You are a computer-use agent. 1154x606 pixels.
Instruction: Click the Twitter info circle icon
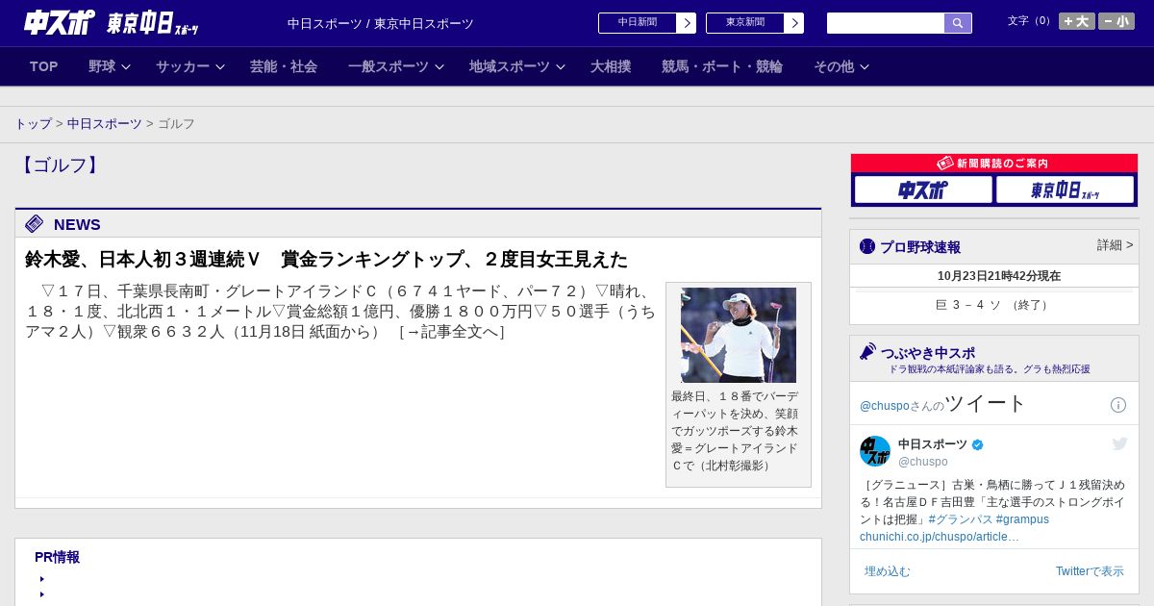point(1118,405)
